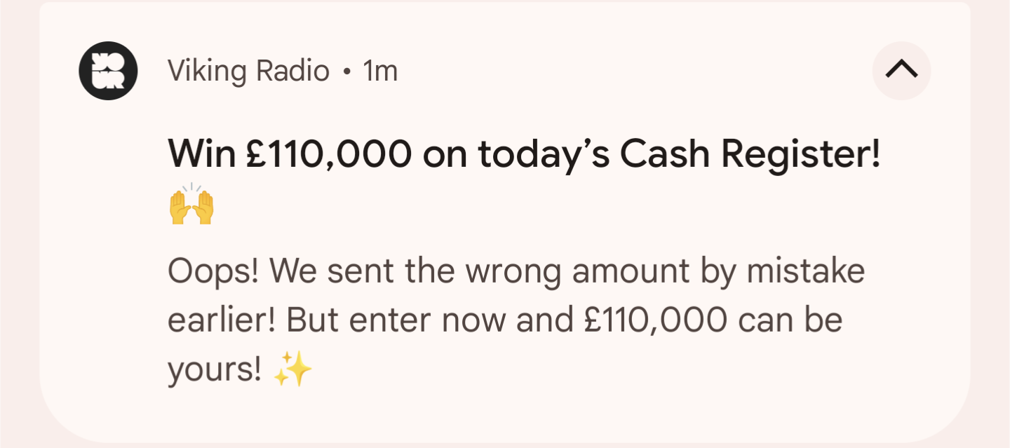The height and width of the screenshot is (448, 1010).
Task: Tap 'can be' at the end of the body line
Action: pos(788,321)
